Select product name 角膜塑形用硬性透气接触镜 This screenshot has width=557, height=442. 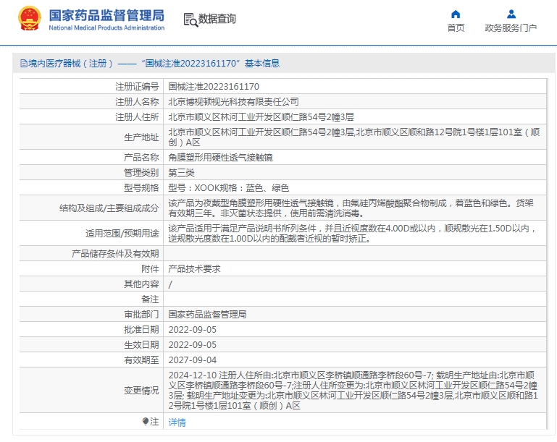(220, 158)
